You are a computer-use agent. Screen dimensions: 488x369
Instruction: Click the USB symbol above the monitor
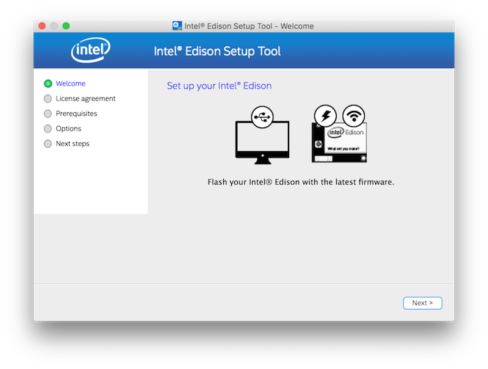pyautogui.click(x=262, y=116)
